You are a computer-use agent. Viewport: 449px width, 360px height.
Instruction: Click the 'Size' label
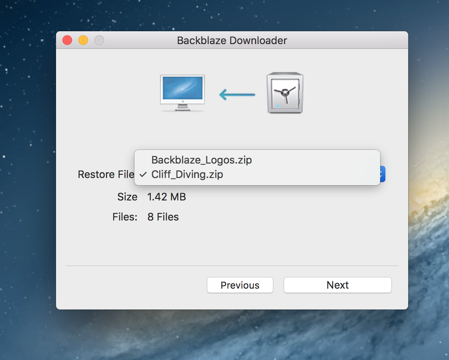tap(127, 197)
